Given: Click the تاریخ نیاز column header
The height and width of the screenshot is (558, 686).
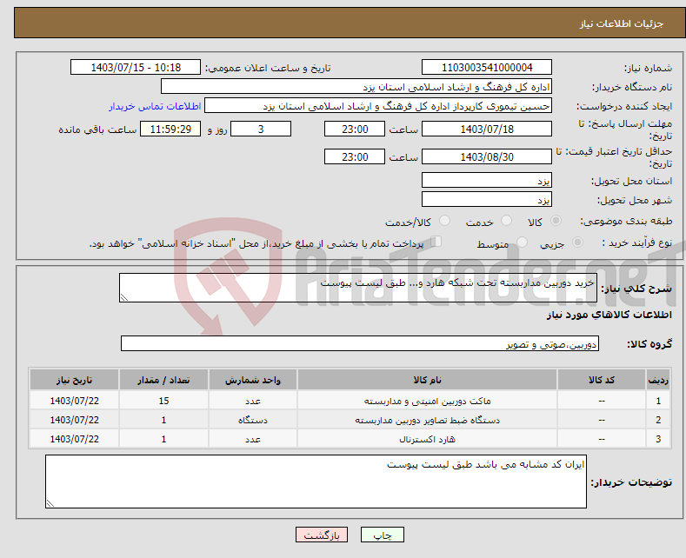Looking at the screenshot, I should coord(75,380).
